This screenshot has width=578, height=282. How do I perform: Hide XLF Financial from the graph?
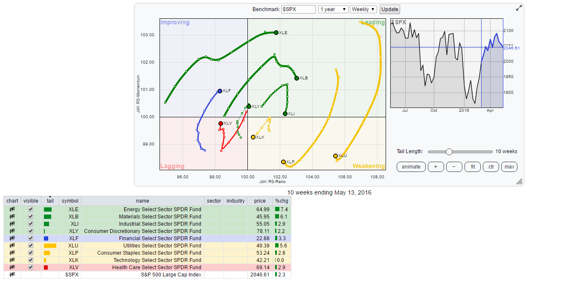[30, 238]
